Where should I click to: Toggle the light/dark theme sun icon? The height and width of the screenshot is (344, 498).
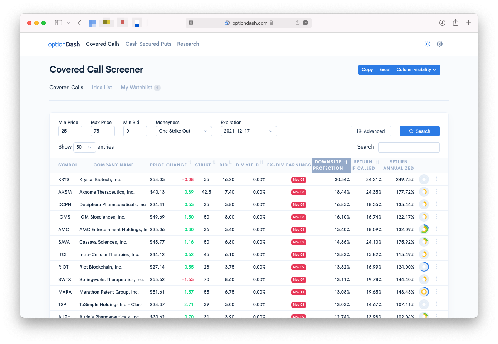click(x=428, y=44)
